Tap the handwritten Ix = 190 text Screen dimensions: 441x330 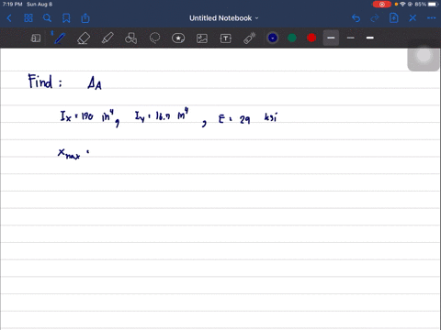coord(77,116)
